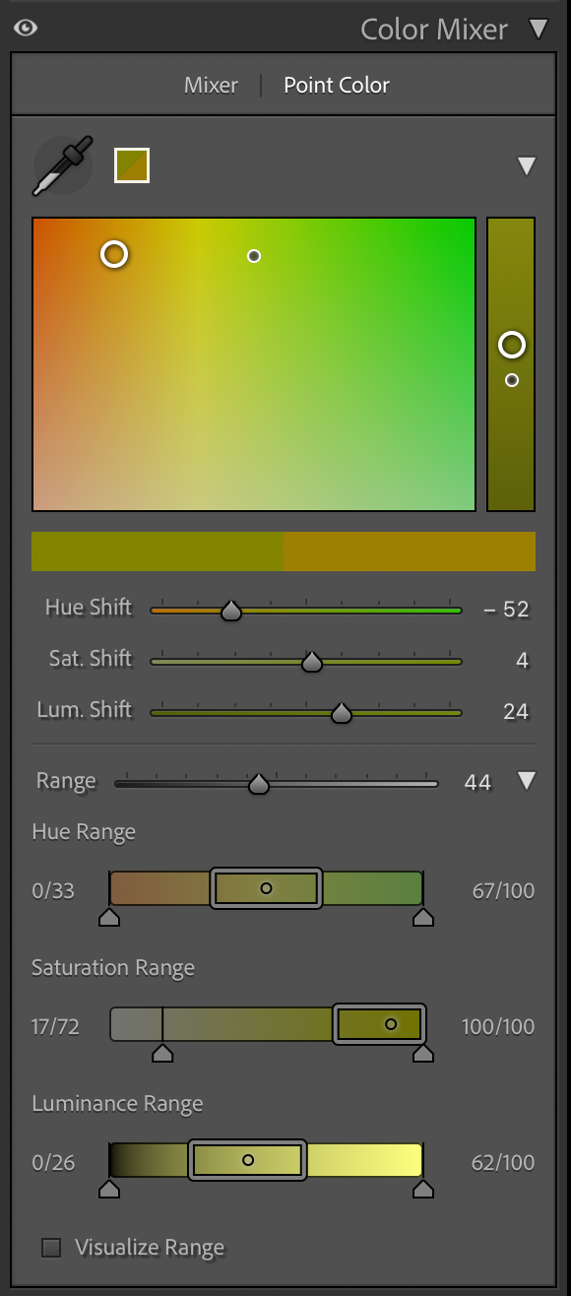
Task: Click the large selection ring in color field
Action: tap(113, 254)
